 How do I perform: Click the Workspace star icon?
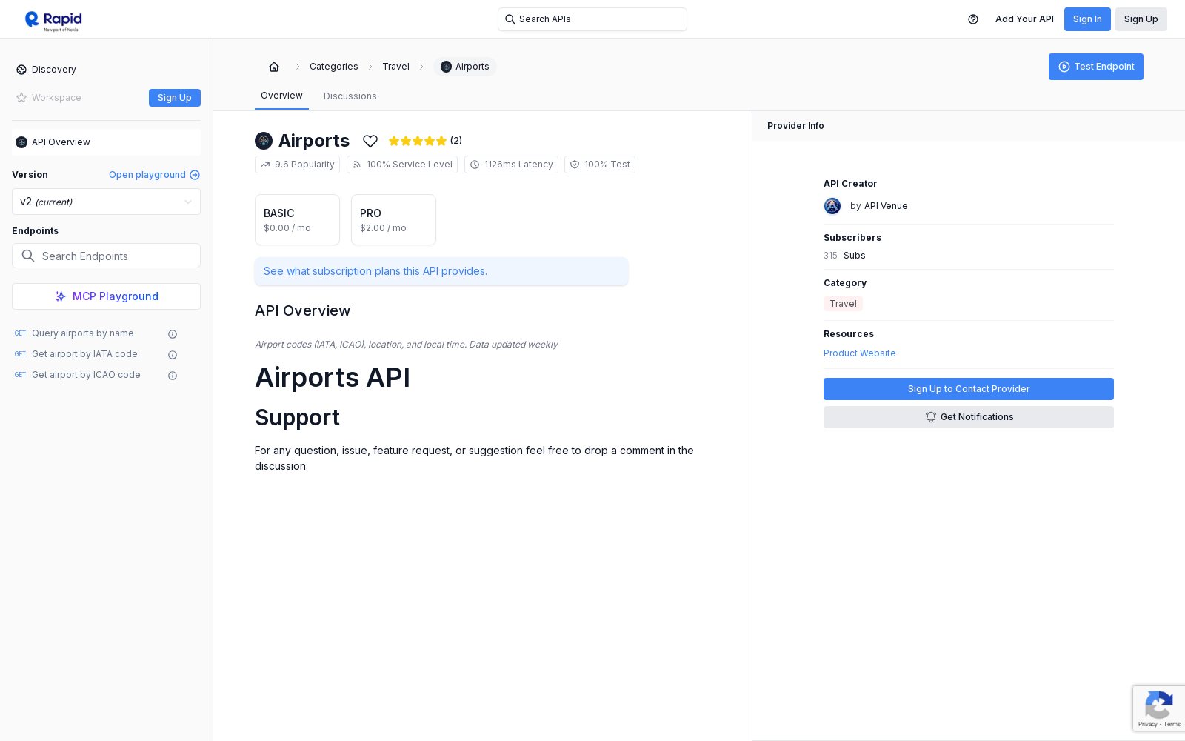(21, 98)
